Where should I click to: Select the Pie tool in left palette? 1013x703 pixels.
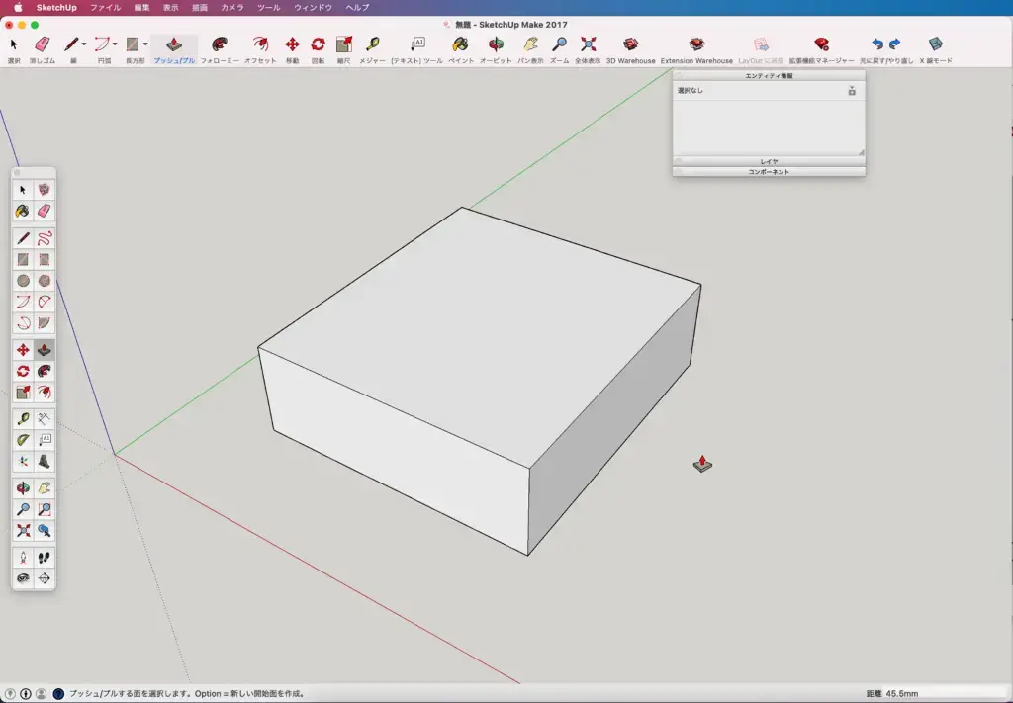tap(44, 322)
